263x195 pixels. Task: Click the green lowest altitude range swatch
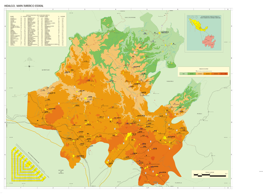pos(184,74)
